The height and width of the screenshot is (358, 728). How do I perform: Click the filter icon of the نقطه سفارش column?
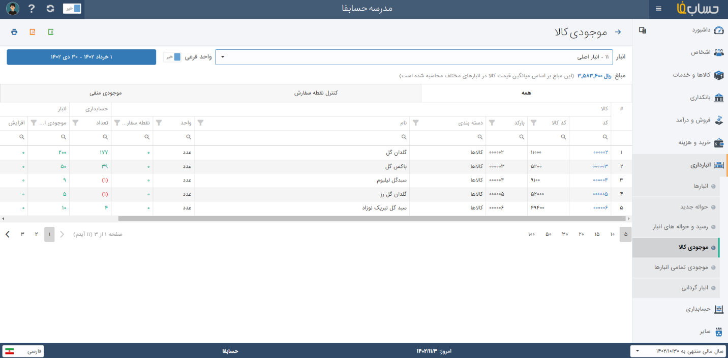click(117, 123)
